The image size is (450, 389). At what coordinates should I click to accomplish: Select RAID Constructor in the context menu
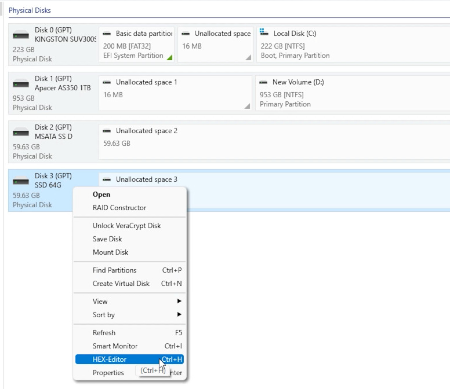pos(130,208)
